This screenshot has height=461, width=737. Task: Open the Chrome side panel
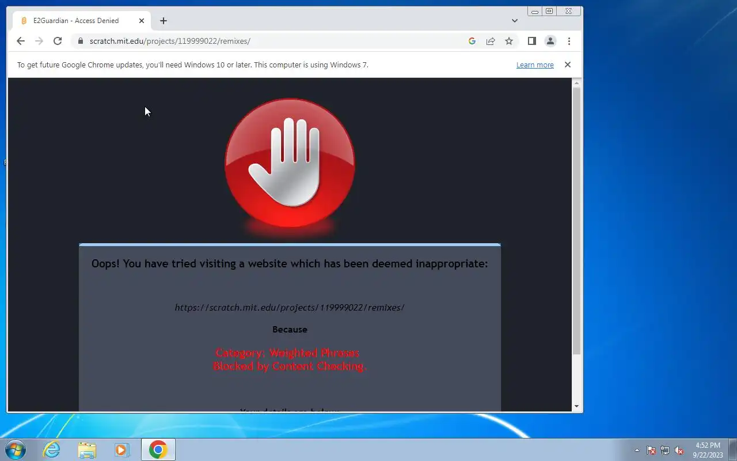(532, 41)
